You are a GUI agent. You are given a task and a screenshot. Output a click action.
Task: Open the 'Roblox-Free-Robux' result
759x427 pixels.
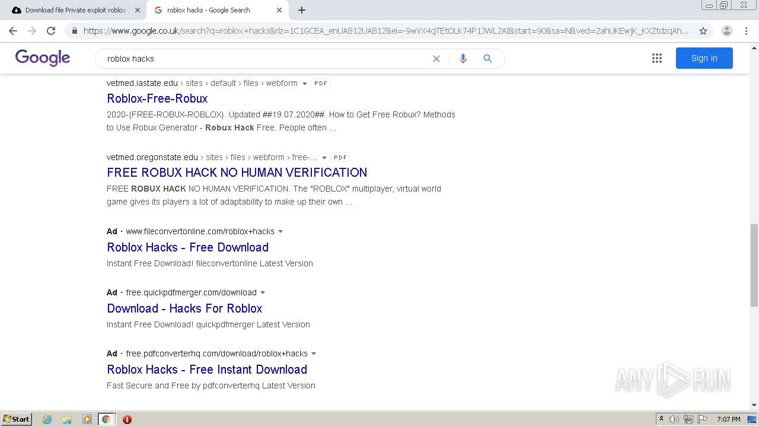157,98
